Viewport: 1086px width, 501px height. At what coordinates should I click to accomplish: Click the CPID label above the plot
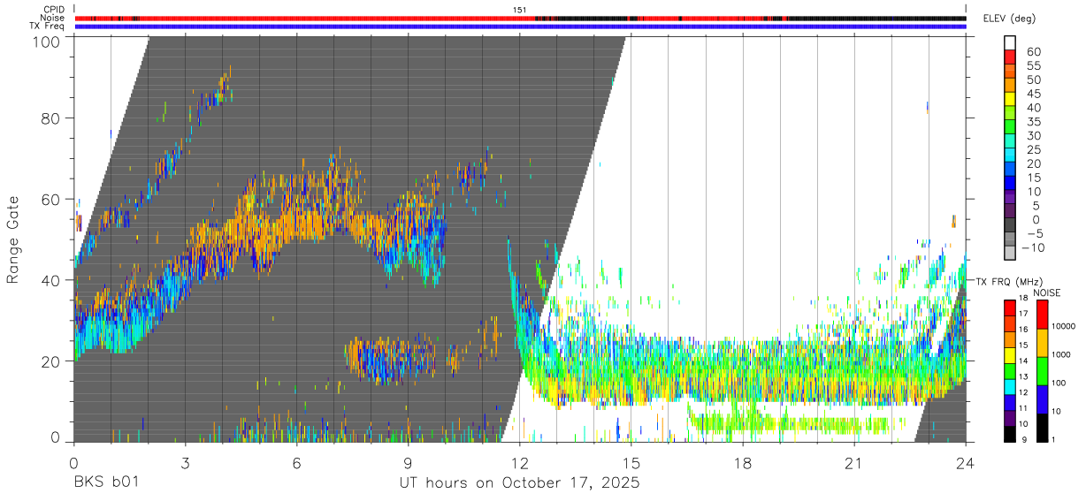pyautogui.click(x=53, y=9)
